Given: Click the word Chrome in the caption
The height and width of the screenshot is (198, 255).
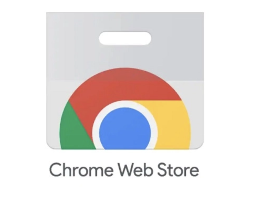Looking at the screenshot, I should (x=81, y=169).
